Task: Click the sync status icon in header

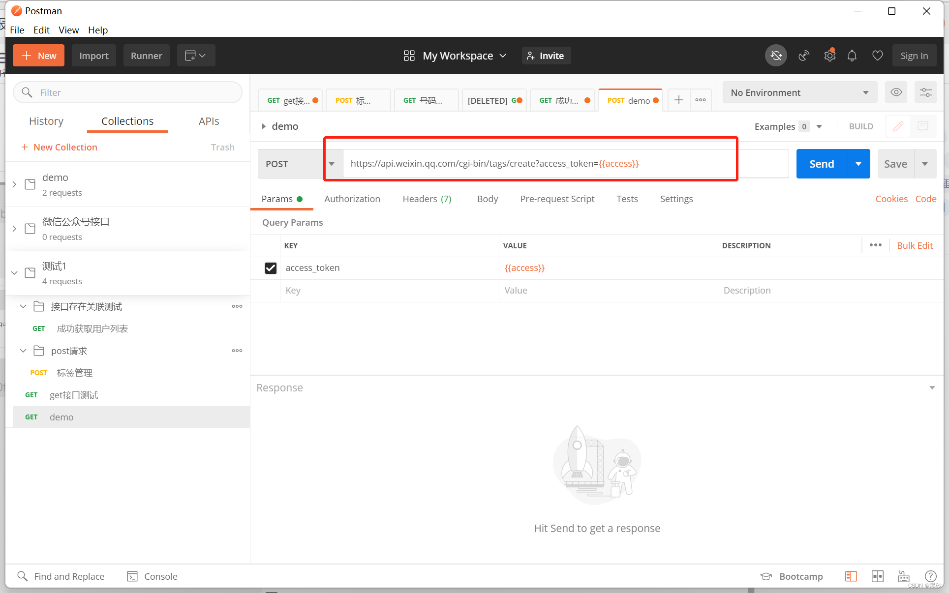Action: [776, 56]
